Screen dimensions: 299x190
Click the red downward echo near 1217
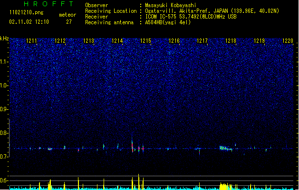pos(200,152)
